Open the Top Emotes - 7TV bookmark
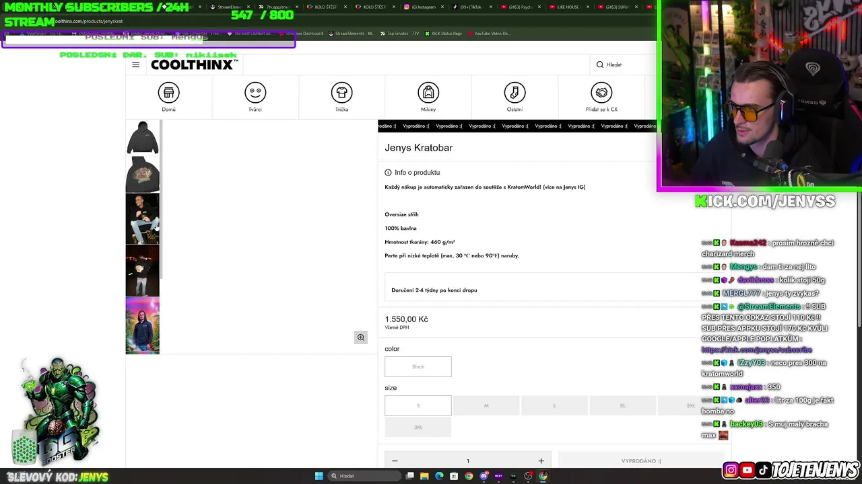Image resolution: width=862 pixels, height=484 pixels. click(x=399, y=33)
